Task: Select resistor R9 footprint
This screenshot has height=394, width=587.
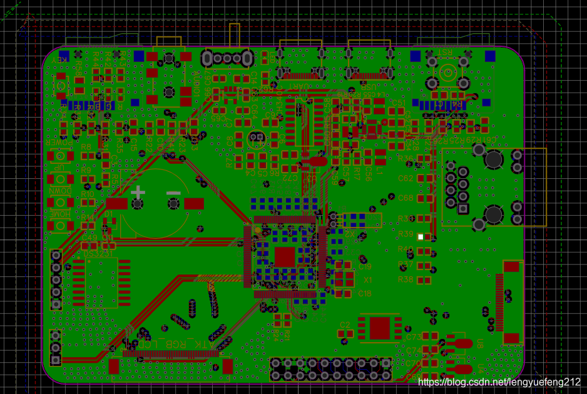Action: pyautogui.click(x=88, y=179)
